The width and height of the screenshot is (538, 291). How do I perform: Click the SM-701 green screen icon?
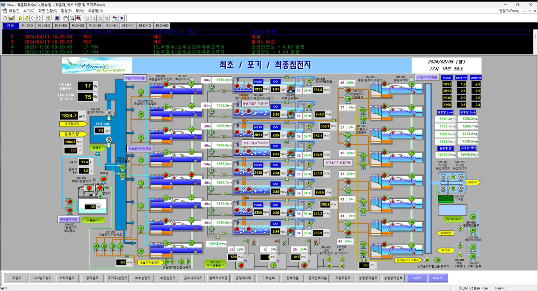(446, 199)
